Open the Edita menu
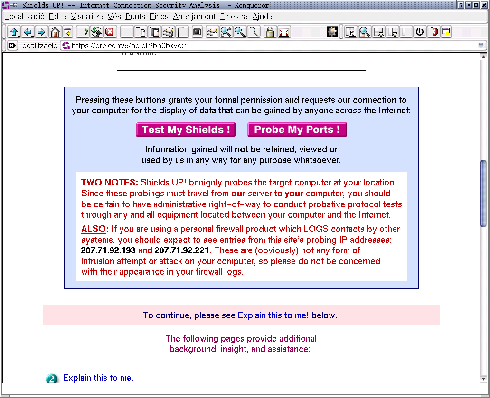Viewport: 490px width, 398px height. click(57, 17)
